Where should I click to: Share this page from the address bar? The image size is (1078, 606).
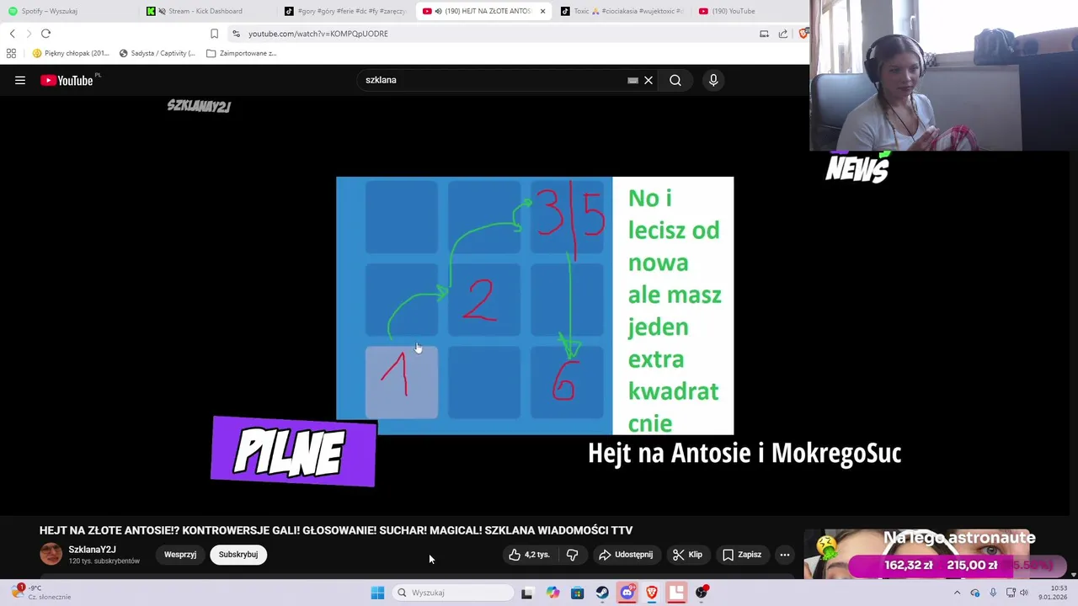783,34
